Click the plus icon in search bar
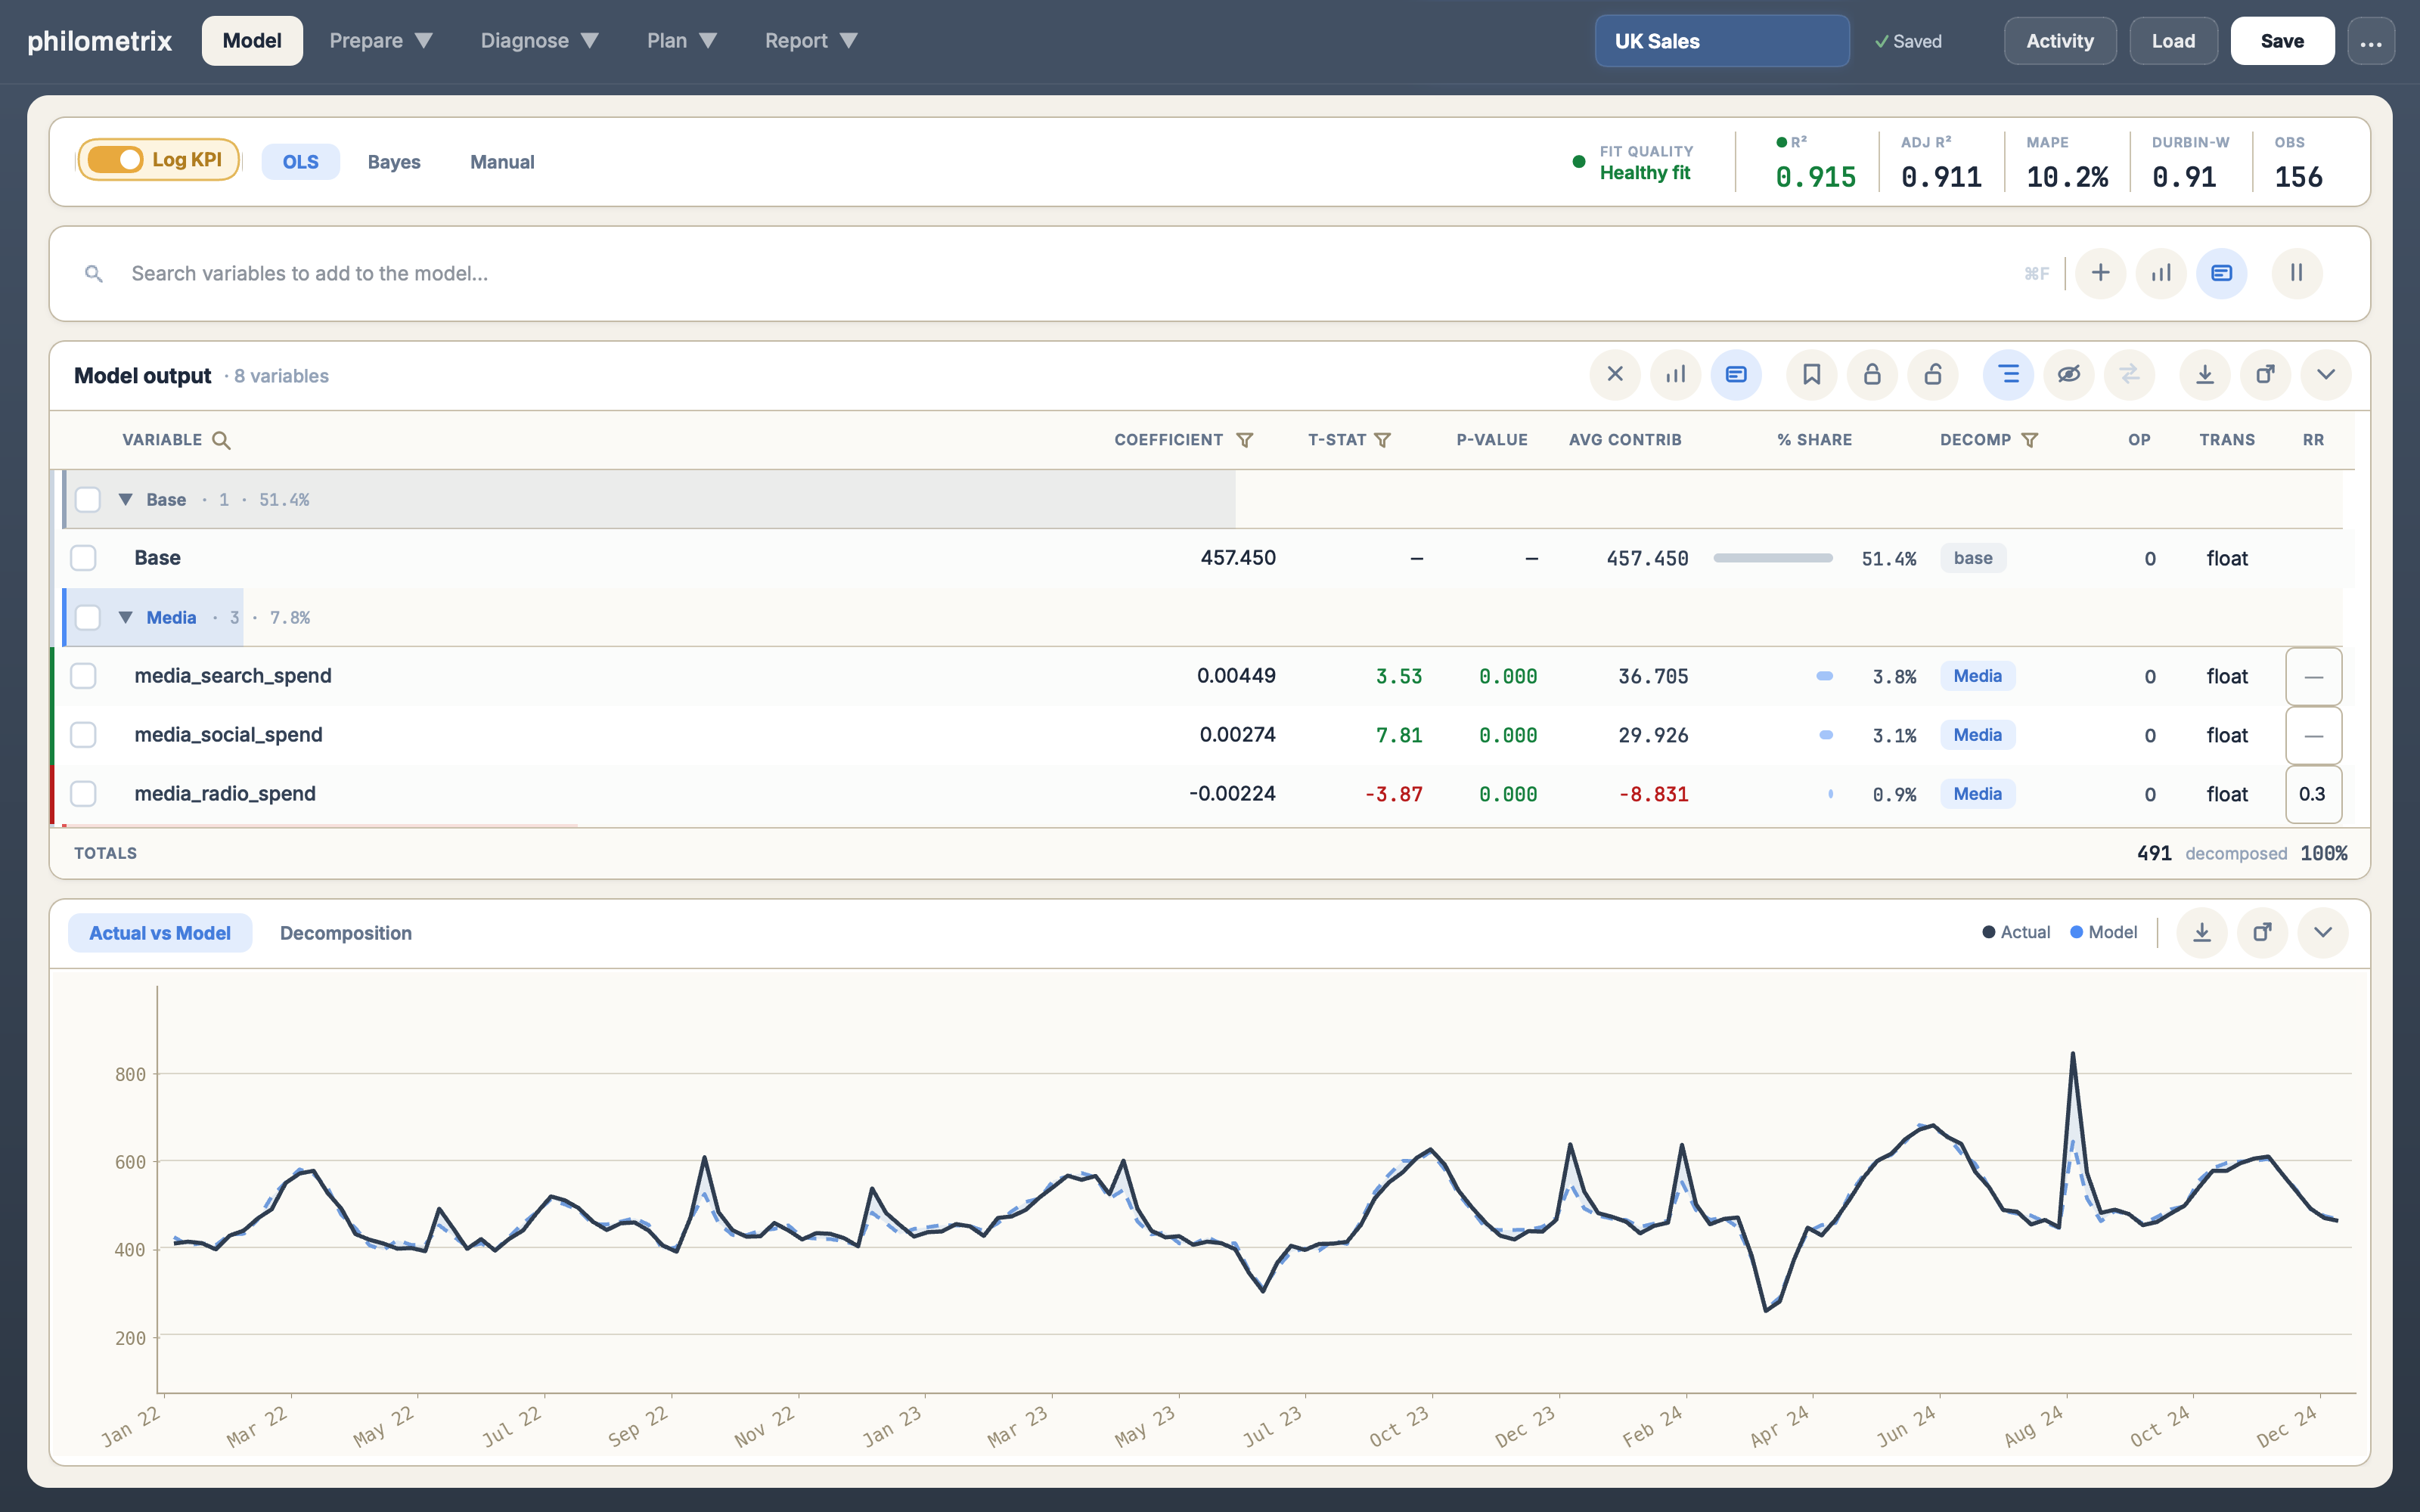2420x1512 pixels. click(2100, 273)
